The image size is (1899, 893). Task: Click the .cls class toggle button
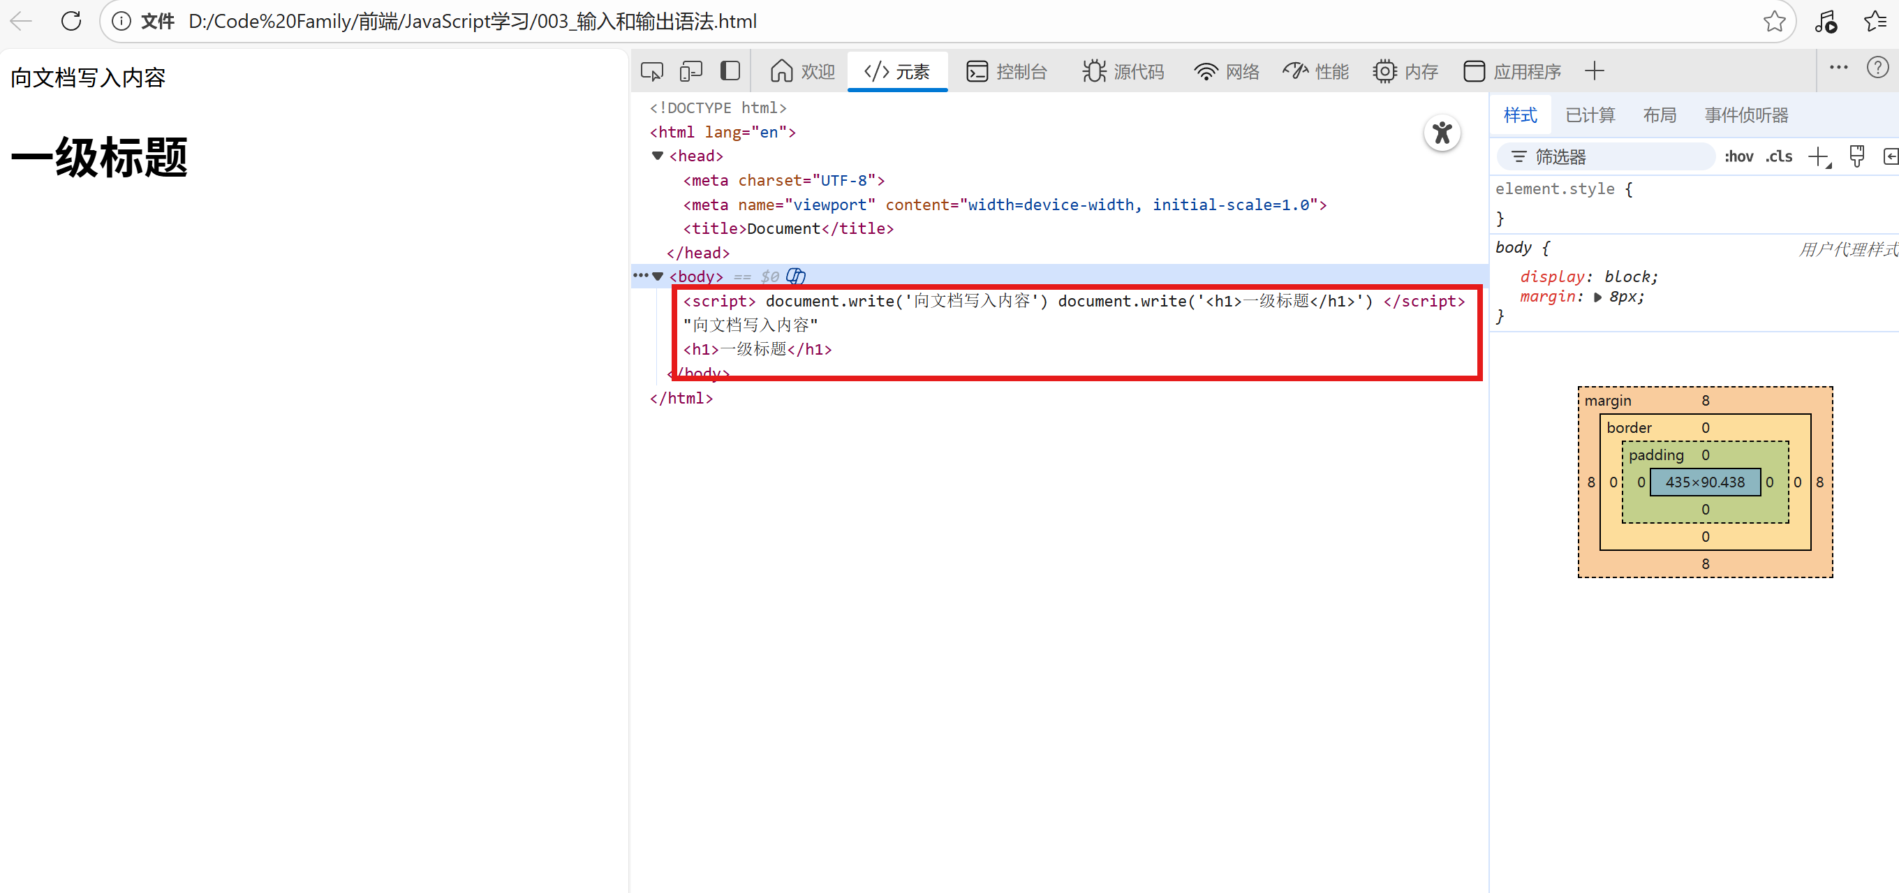[1779, 156]
